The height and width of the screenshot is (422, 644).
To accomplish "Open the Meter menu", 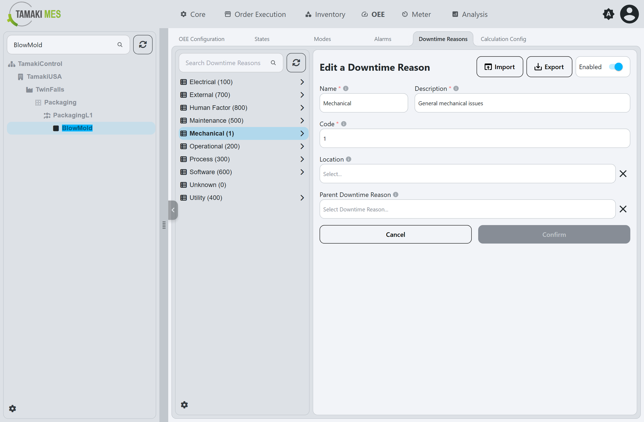I will (x=416, y=14).
